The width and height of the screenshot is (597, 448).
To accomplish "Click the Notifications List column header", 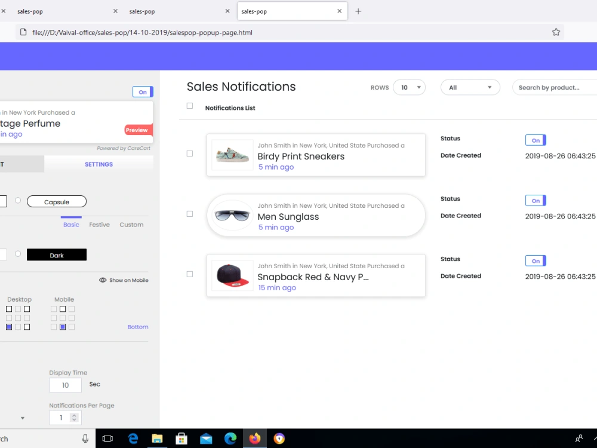I will pyautogui.click(x=230, y=108).
